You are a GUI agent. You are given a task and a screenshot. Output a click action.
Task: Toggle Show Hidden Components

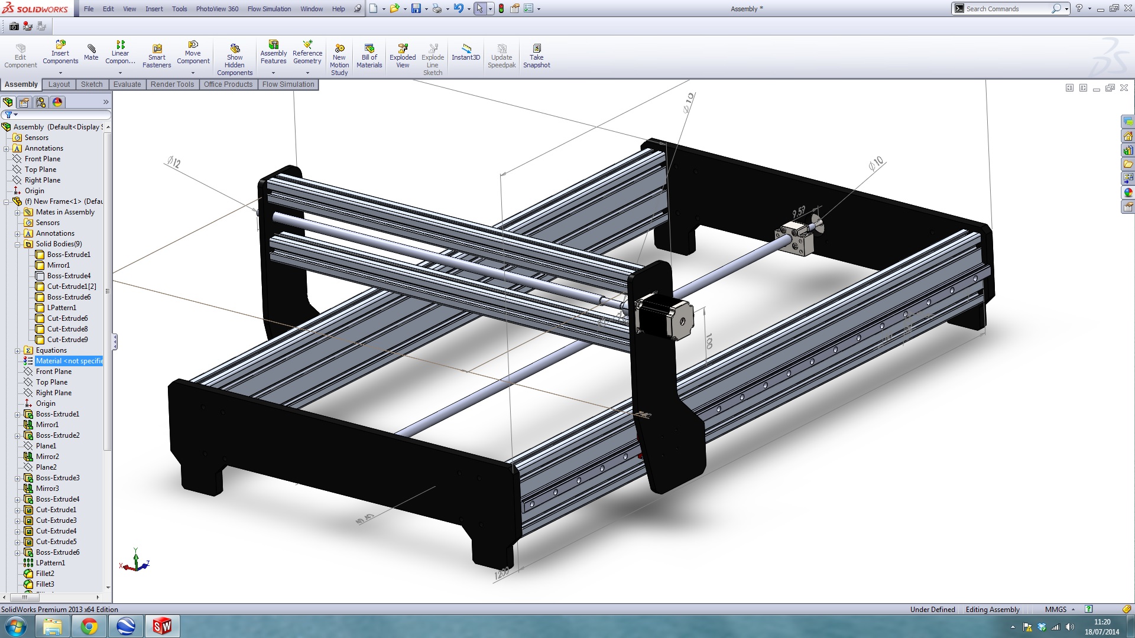(235, 49)
